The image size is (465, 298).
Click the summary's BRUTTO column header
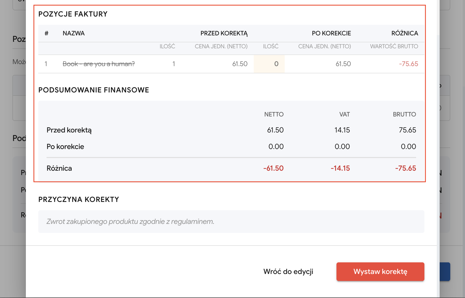coord(404,114)
